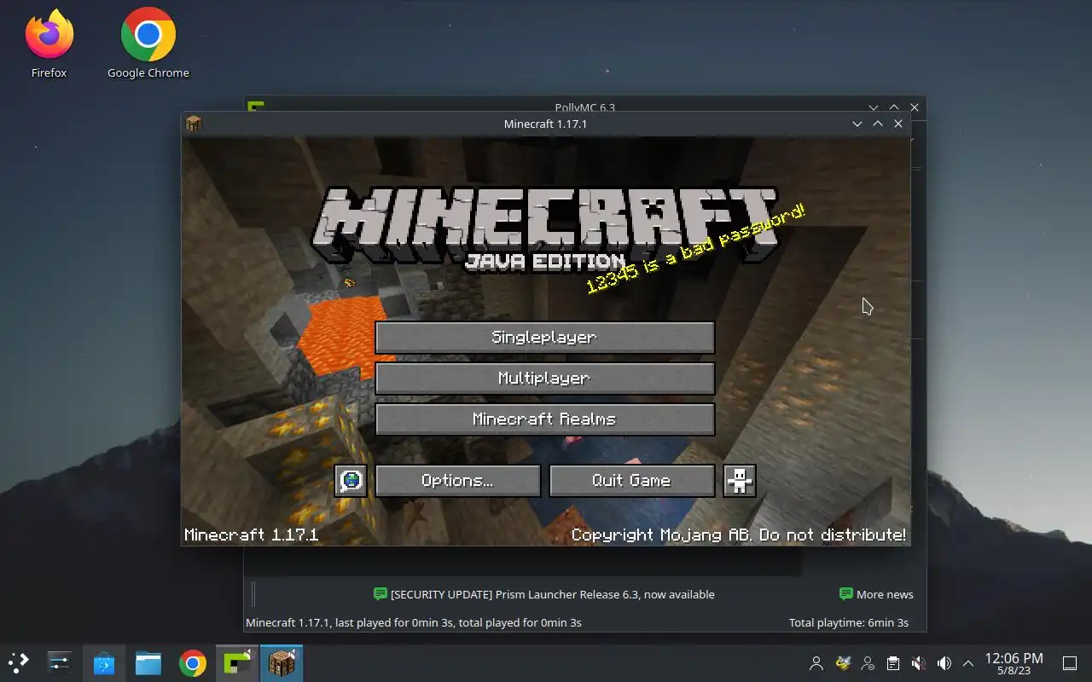
Task: Click the Minecraft window crafting table icon
Action: pos(194,124)
